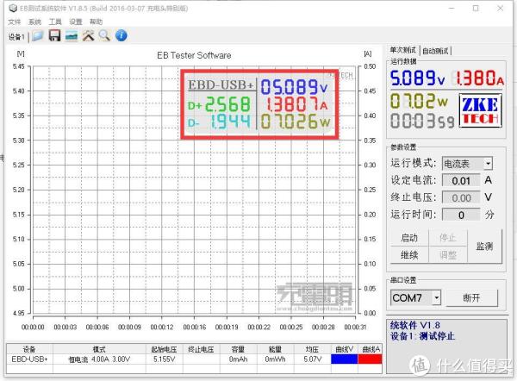The height and width of the screenshot is (381, 517).
Task: Click the red 曲线A color swatch
Action: tap(371, 359)
